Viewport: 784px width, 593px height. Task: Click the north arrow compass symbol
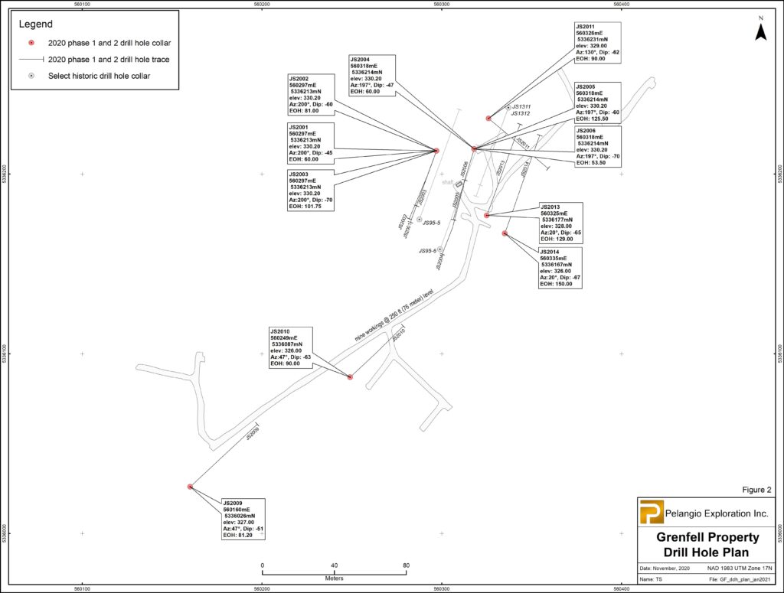pos(760,30)
